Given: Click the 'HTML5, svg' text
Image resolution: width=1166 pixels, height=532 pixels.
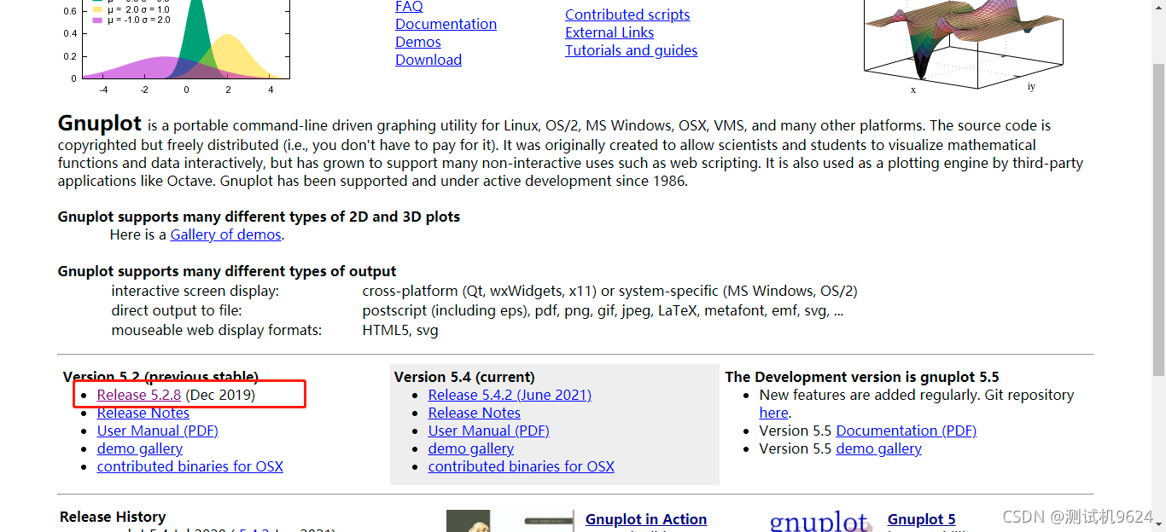Looking at the screenshot, I should [400, 330].
